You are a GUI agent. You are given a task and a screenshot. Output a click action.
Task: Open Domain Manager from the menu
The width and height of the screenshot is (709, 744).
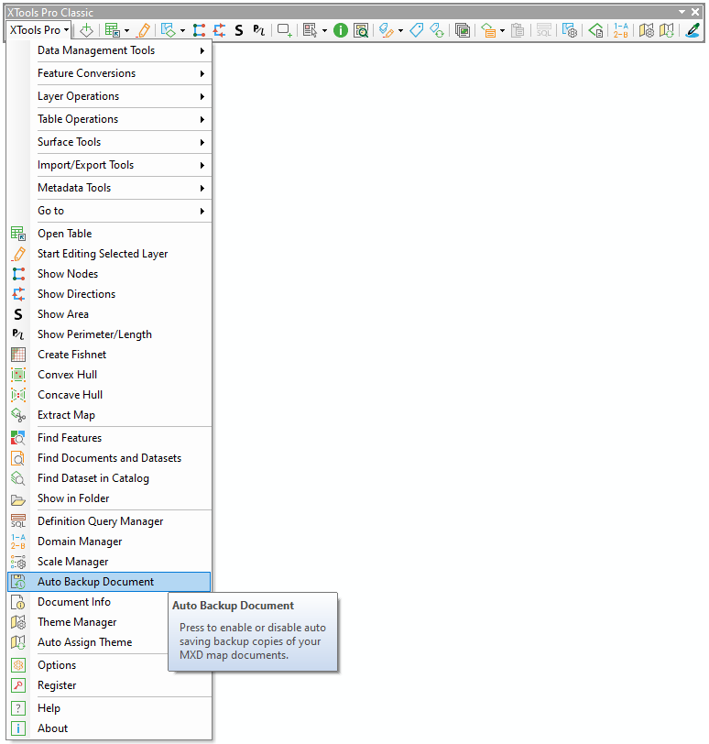109,542
